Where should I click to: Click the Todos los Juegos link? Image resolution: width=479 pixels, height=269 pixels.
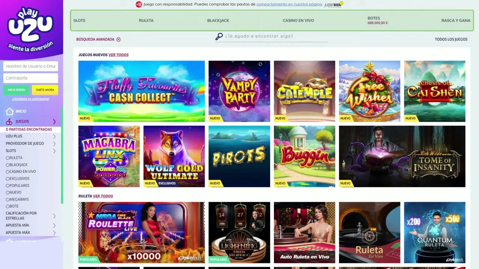pos(451,39)
